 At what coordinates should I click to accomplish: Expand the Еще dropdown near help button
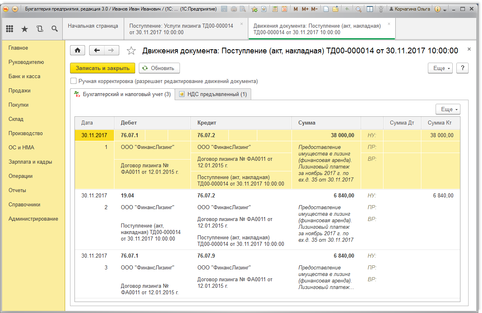(440, 68)
